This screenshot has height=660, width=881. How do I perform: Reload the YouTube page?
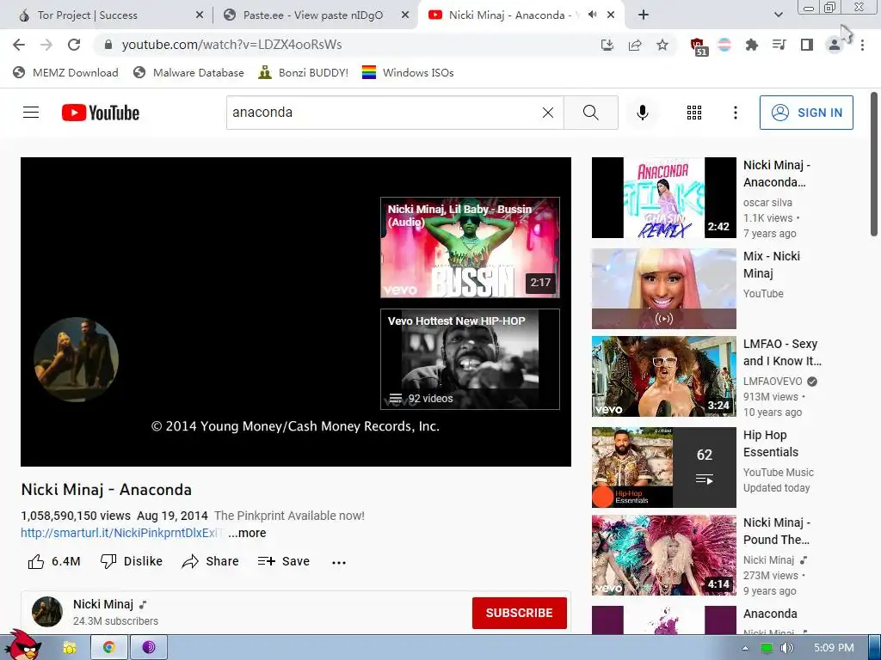coord(74,45)
